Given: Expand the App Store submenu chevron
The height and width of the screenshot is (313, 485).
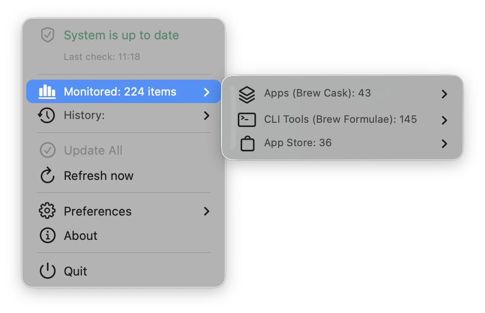Looking at the screenshot, I should (445, 144).
